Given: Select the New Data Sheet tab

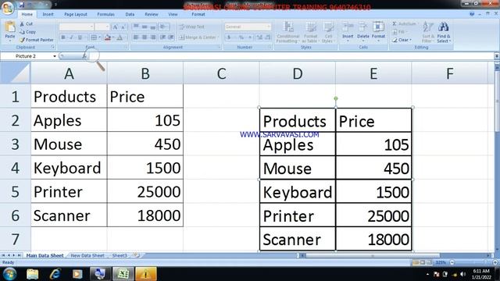Looking at the screenshot, I should [x=87, y=255].
